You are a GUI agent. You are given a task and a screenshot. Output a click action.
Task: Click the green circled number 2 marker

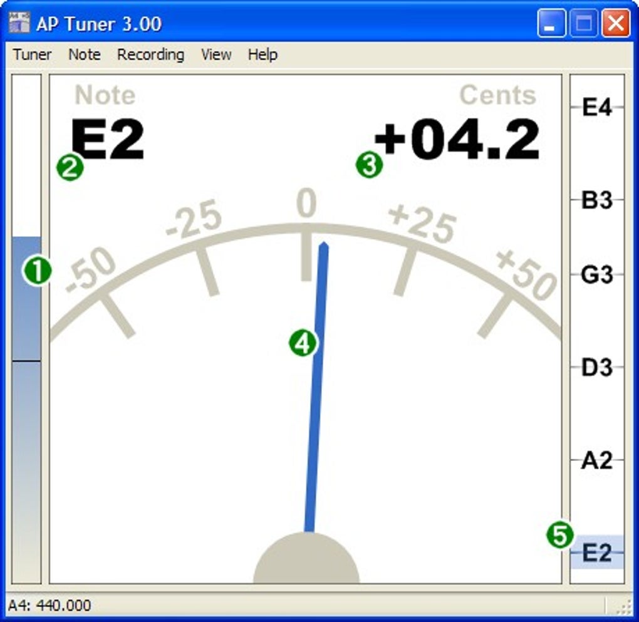coord(70,167)
